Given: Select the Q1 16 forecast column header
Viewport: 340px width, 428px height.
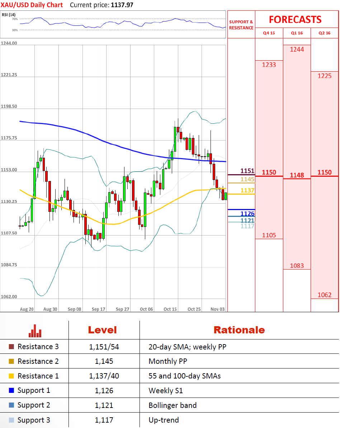Looking at the screenshot, I should 297,33.
